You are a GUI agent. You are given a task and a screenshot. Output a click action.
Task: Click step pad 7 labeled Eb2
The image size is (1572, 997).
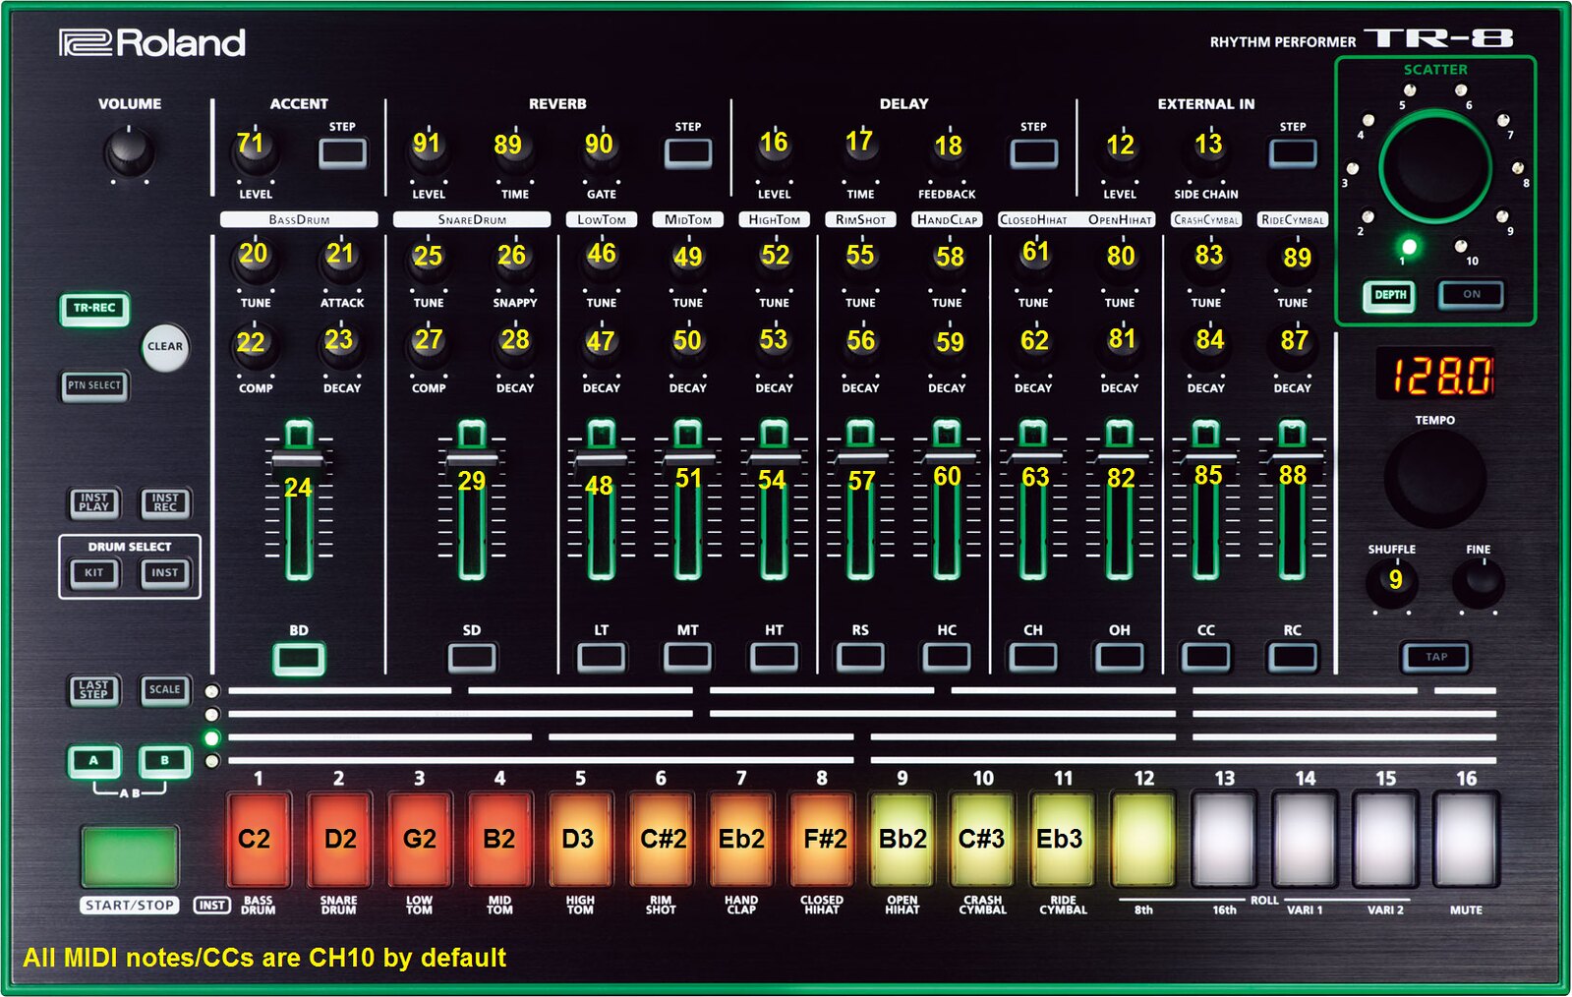[x=741, y=840]
